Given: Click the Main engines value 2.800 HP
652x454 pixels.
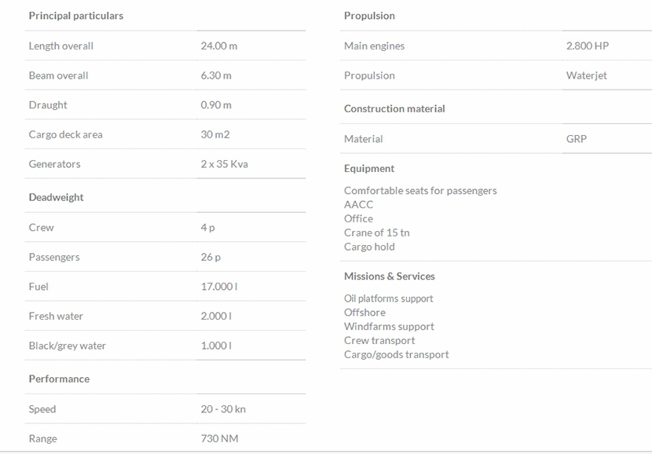Looking at the screenshot, I should pyautogui.click(x=587, y=46).
